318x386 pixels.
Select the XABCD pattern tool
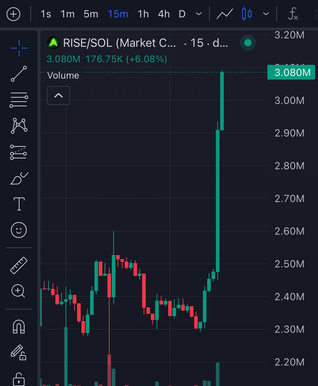click(x=19, y=125)
